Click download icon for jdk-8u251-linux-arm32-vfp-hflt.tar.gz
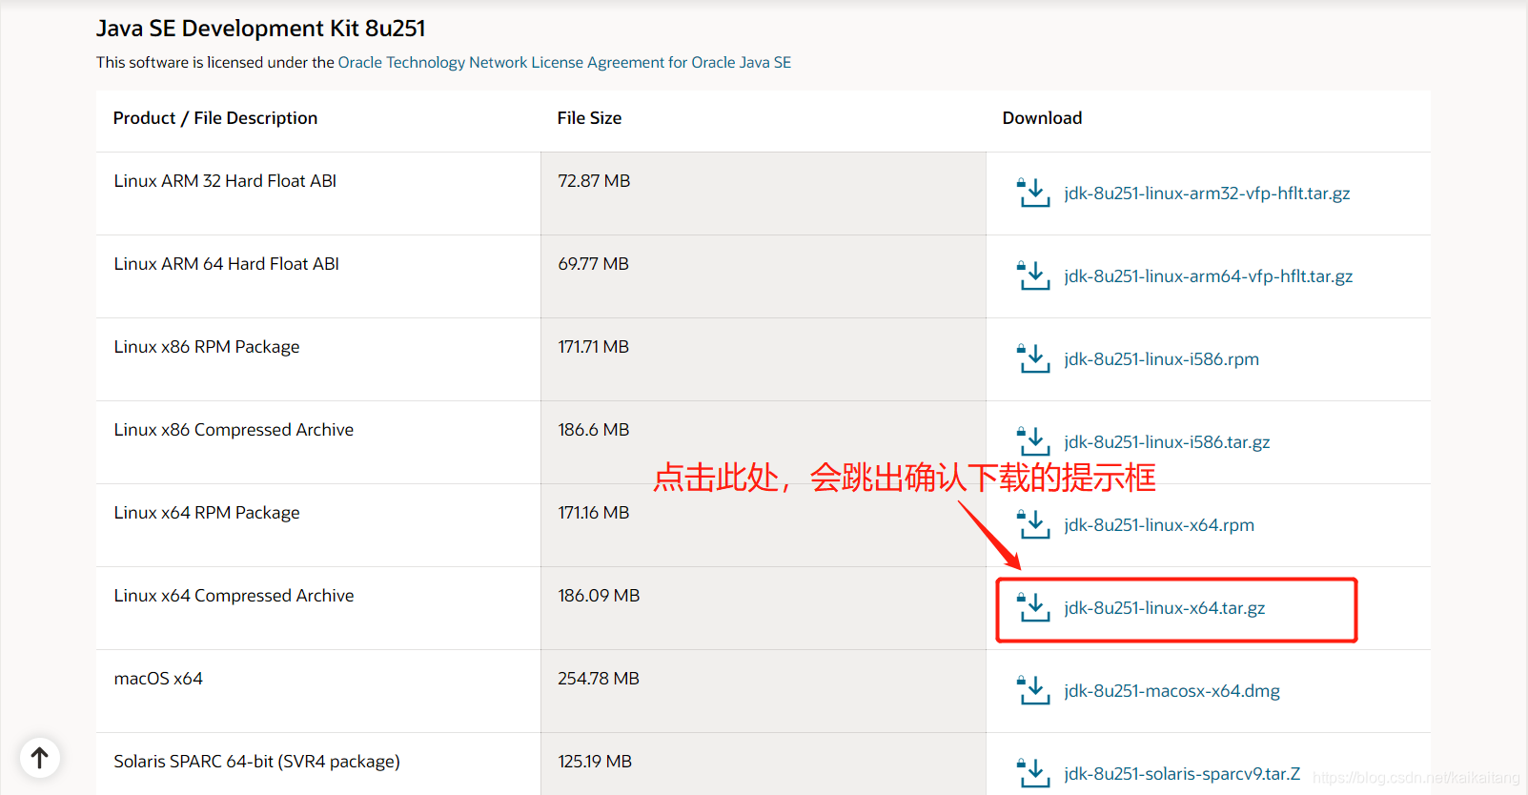The image size is (1528, 795). 1033,193
